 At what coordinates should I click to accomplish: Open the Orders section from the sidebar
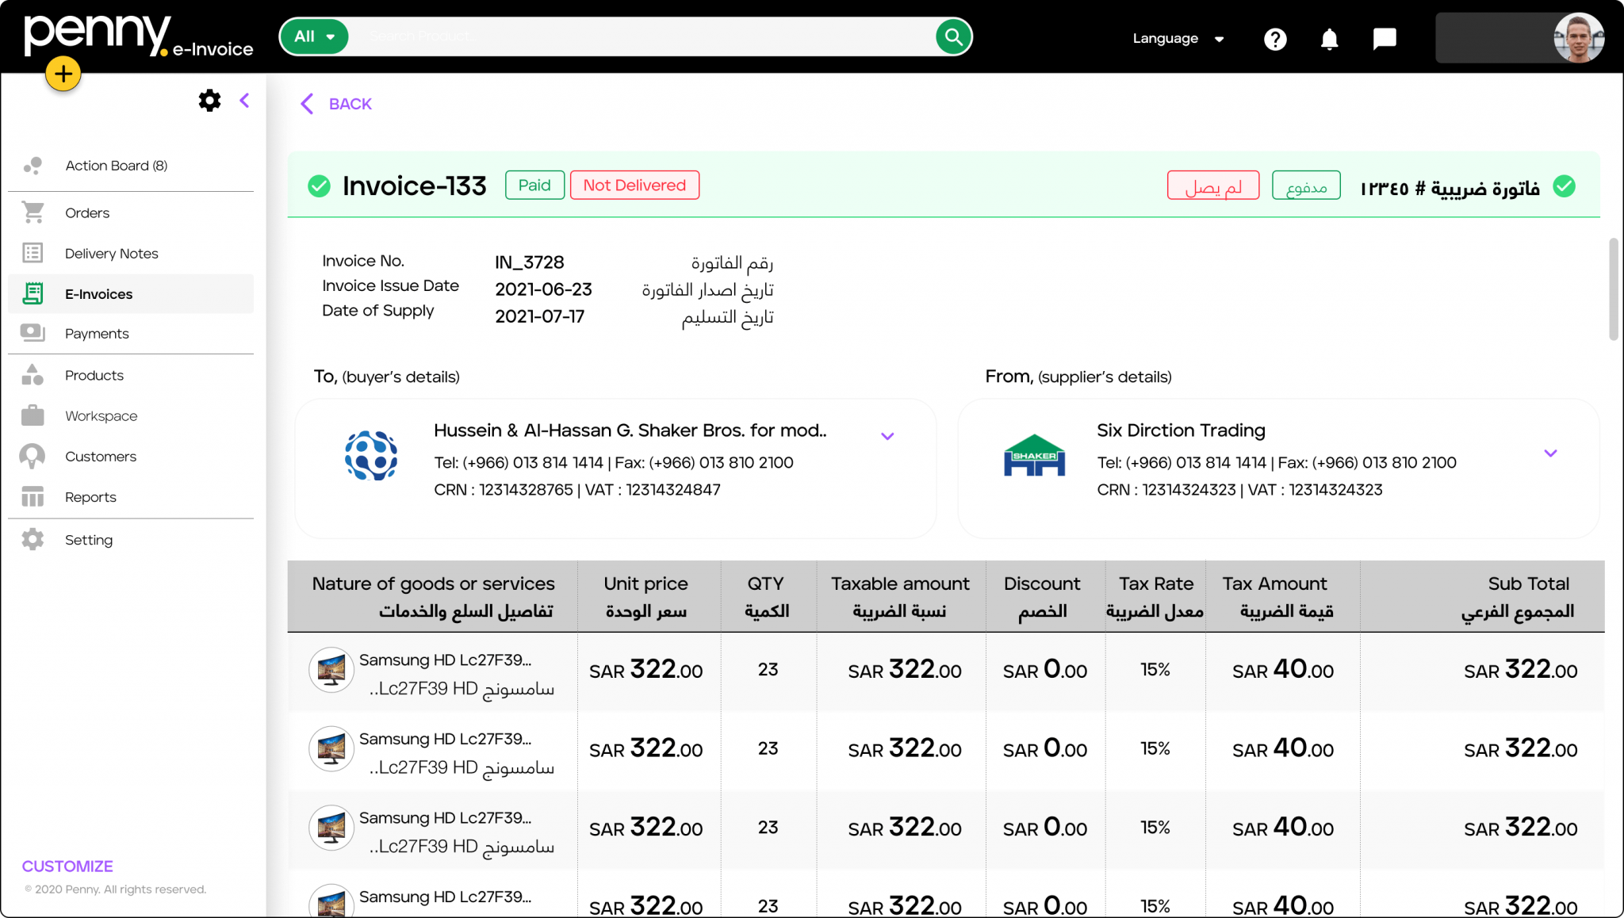pos(87,212)
